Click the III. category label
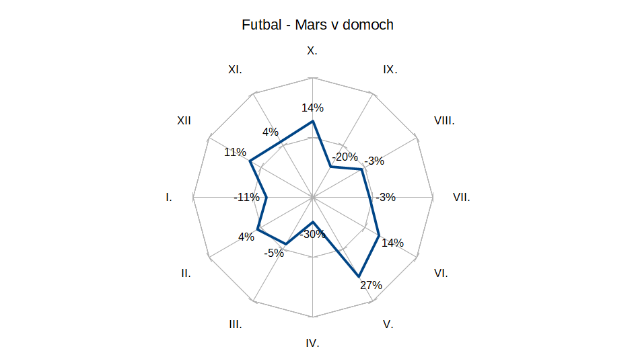Screen dimensions: 636x357 236,324
